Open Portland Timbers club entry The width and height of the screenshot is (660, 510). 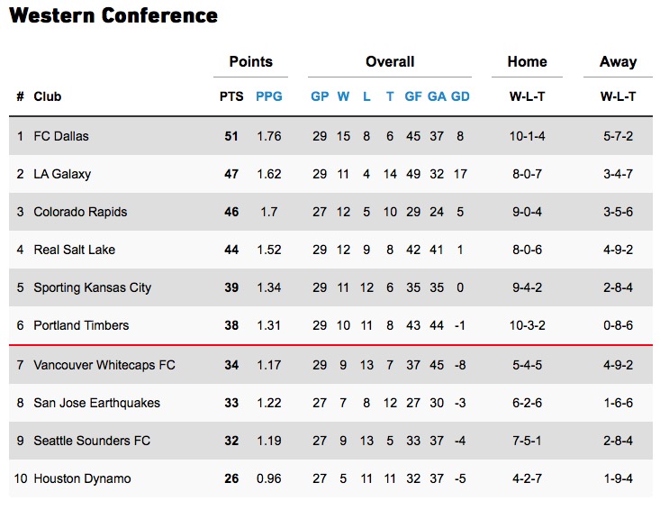[81, 325]
